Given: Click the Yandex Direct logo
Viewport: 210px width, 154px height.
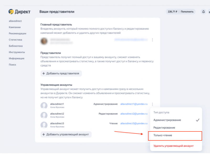Looking at the screenshot, I should [x=19, y=12].
